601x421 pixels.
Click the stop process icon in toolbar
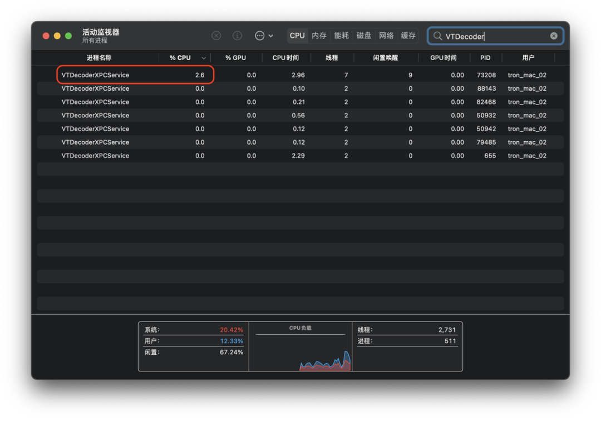pyautogui.click(x=216, y=36)
